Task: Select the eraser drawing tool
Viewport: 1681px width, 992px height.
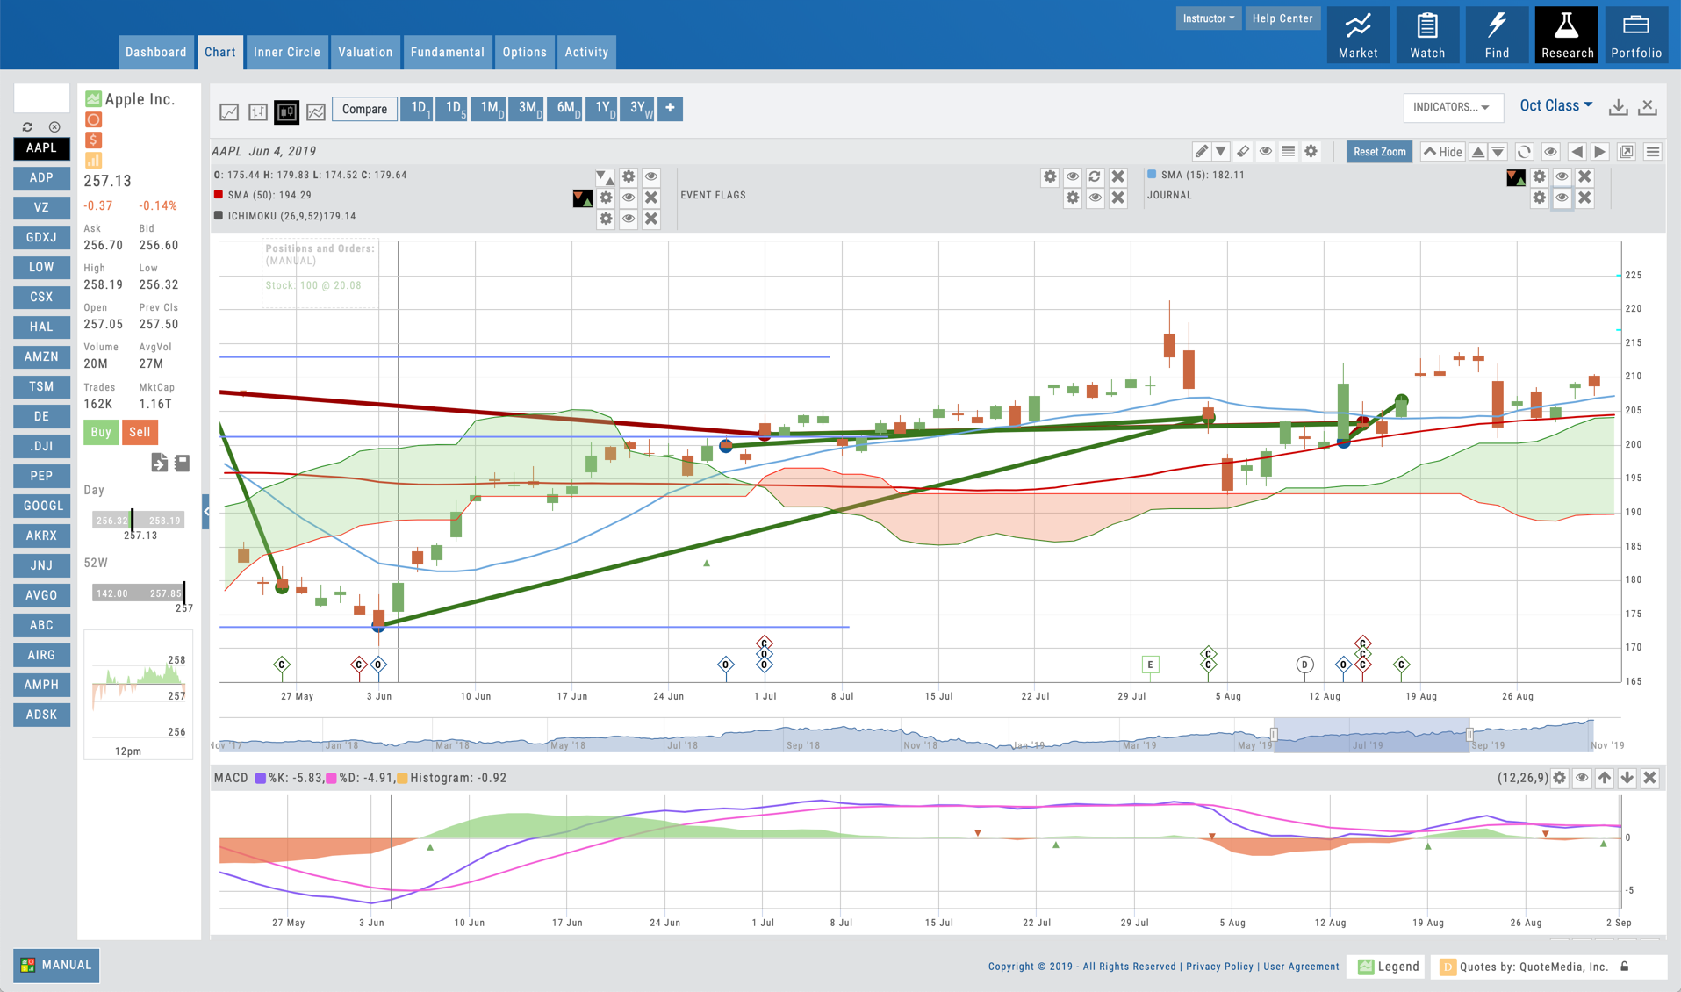Action: [1243, 151]
